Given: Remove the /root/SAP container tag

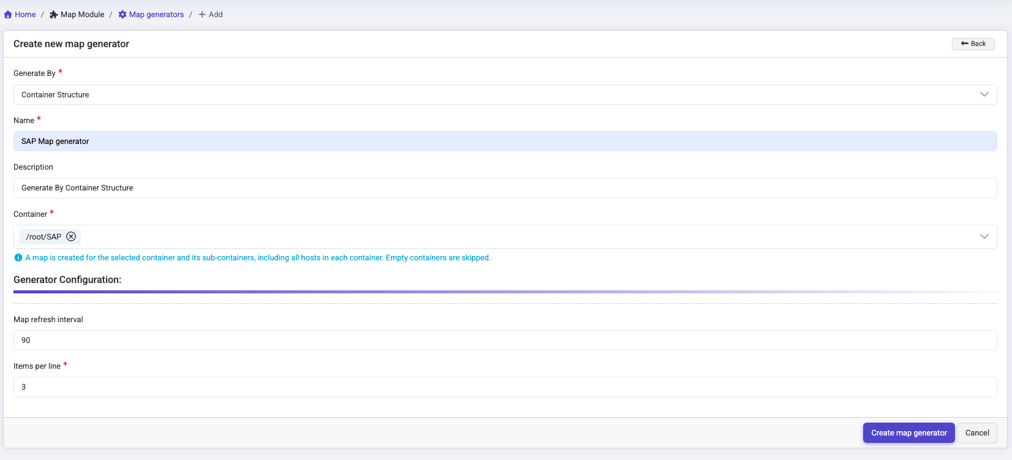Looking at the screenshot, I should [x=71, y=237].
